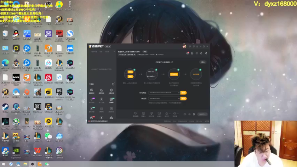Open the room manager assistant tool

pos(101,91)
